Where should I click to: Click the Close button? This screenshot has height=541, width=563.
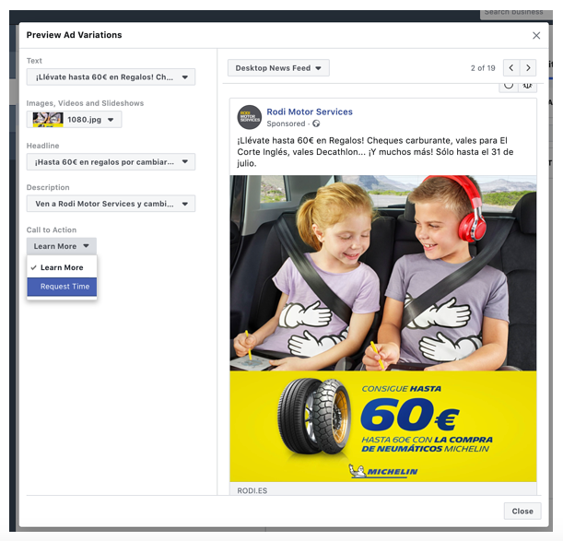tap(522, 511)
